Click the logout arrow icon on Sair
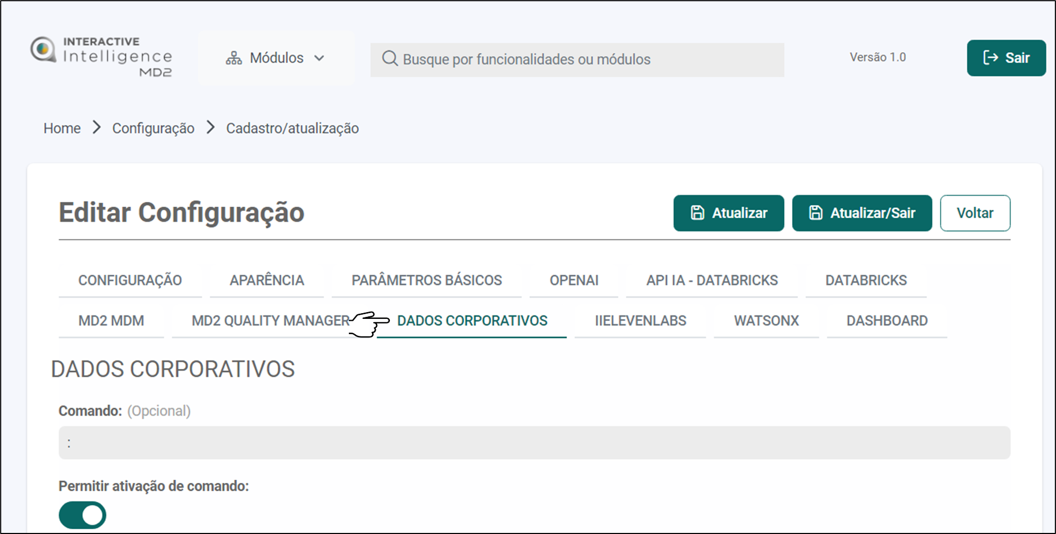 click(990, 58)
